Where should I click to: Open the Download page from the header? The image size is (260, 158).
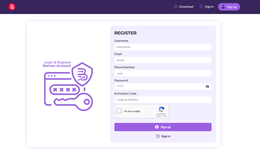(186, 7)
